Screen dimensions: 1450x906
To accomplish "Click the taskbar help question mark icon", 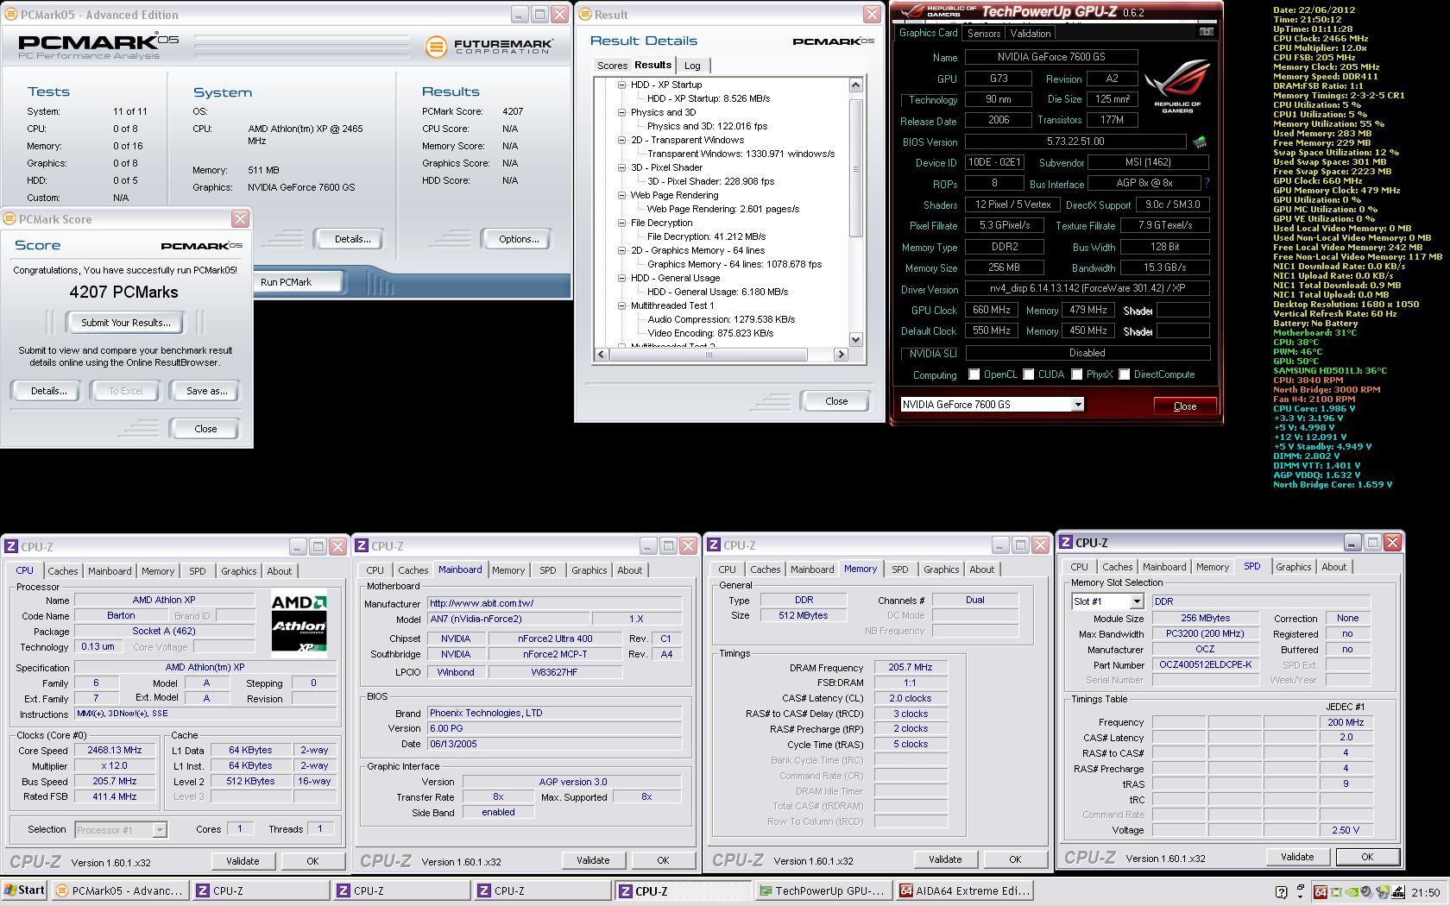I will coord(1281,892).
